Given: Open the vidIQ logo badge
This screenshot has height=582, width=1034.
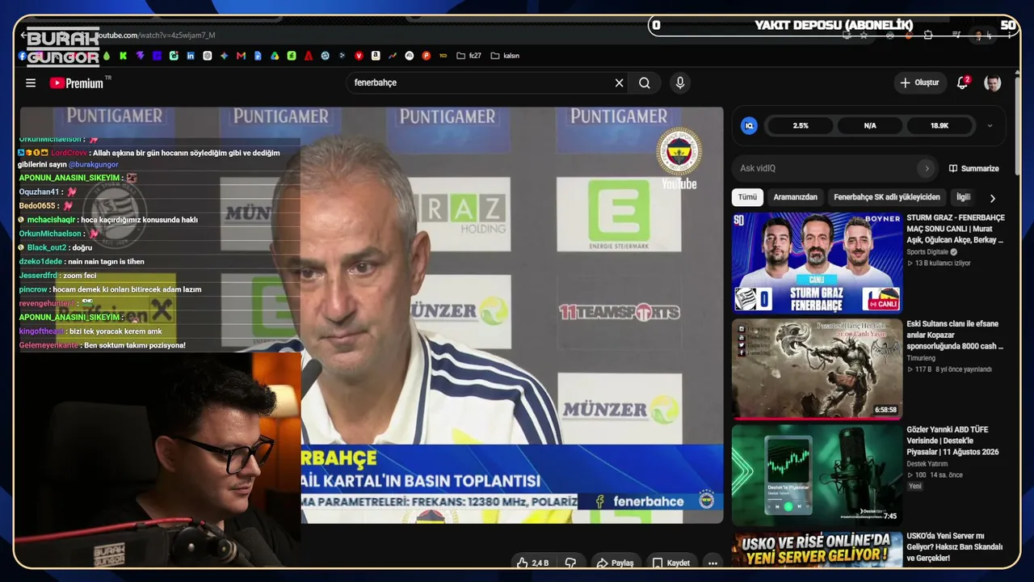Looking at the screenshot, I should coord(750,125).
